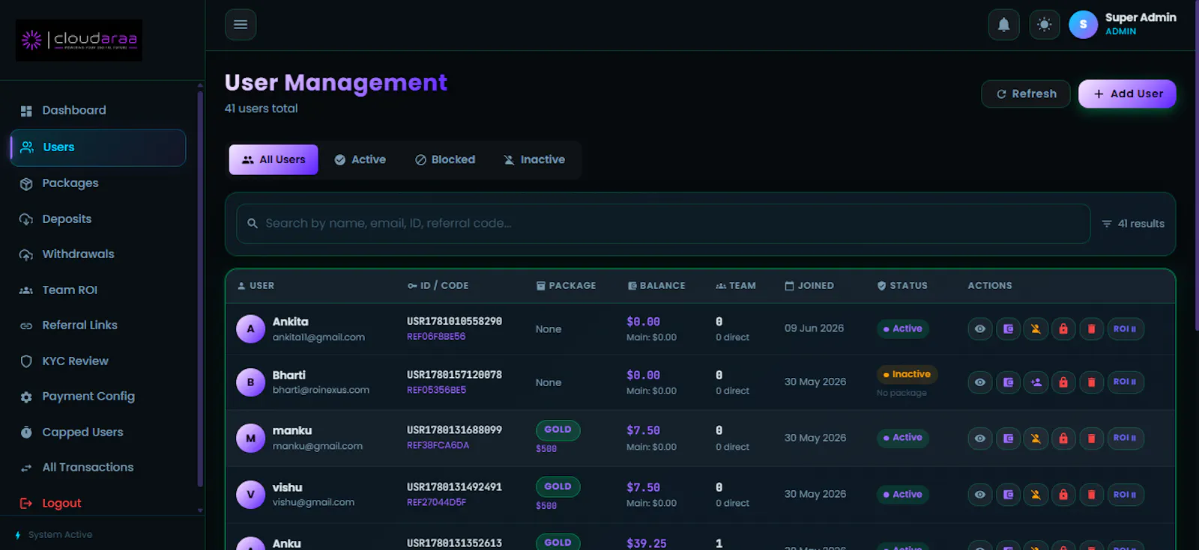Open Capped Users page
Image resolution: width=1199 pixels, height=550 pixels.
(82, 433)
